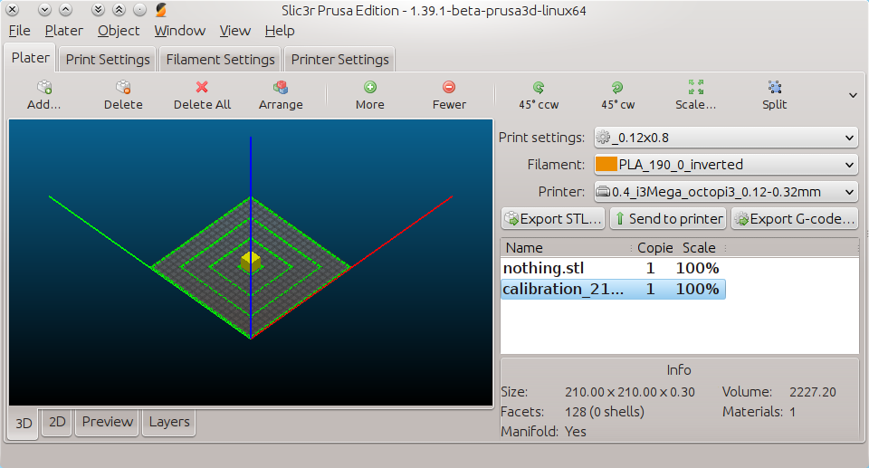This screenshot has width=869, height=468.
Task: Click the Send to printer button
Action: pyautogui.click(x=669, y=218)
